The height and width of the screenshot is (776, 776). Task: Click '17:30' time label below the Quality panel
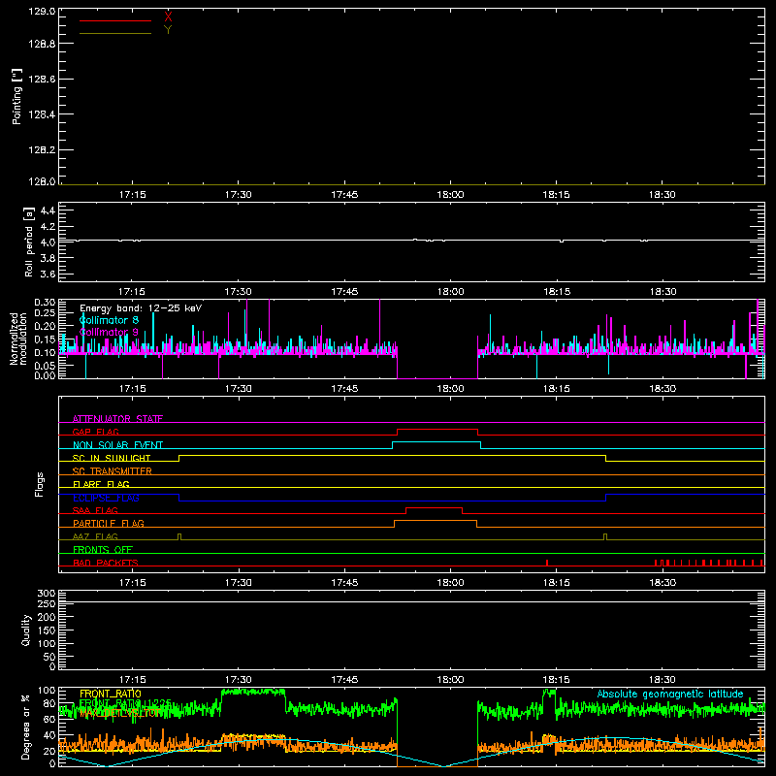(239, 680)
